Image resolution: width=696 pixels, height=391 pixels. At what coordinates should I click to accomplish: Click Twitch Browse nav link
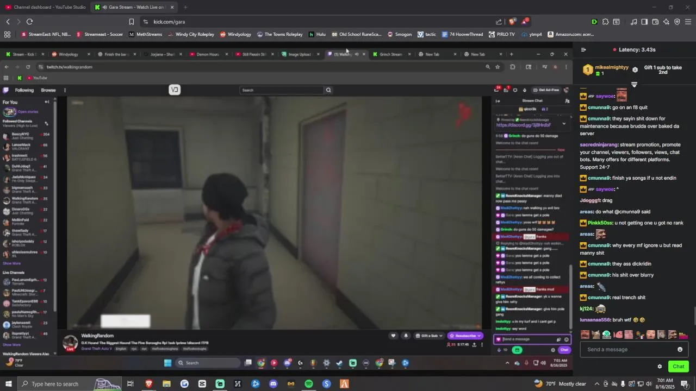point(48,90)
